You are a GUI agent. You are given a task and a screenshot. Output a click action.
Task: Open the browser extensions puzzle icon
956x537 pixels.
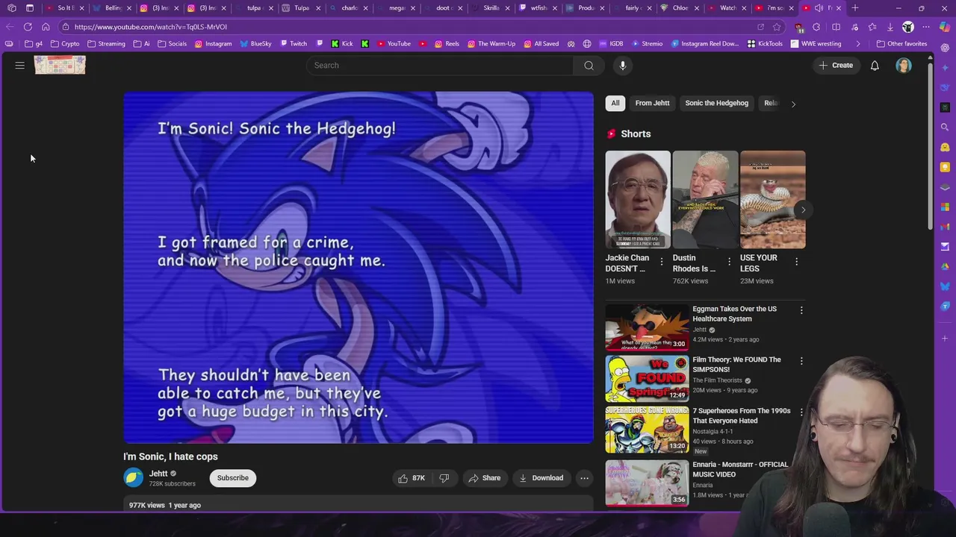[x=816, y=27]
